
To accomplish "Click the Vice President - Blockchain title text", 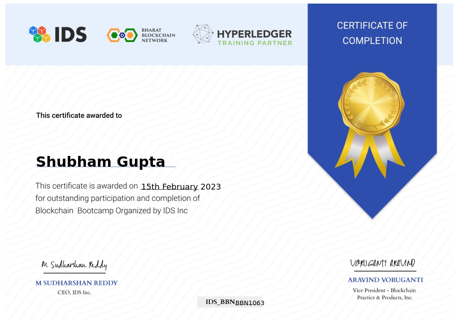I will tap(384, 290).
